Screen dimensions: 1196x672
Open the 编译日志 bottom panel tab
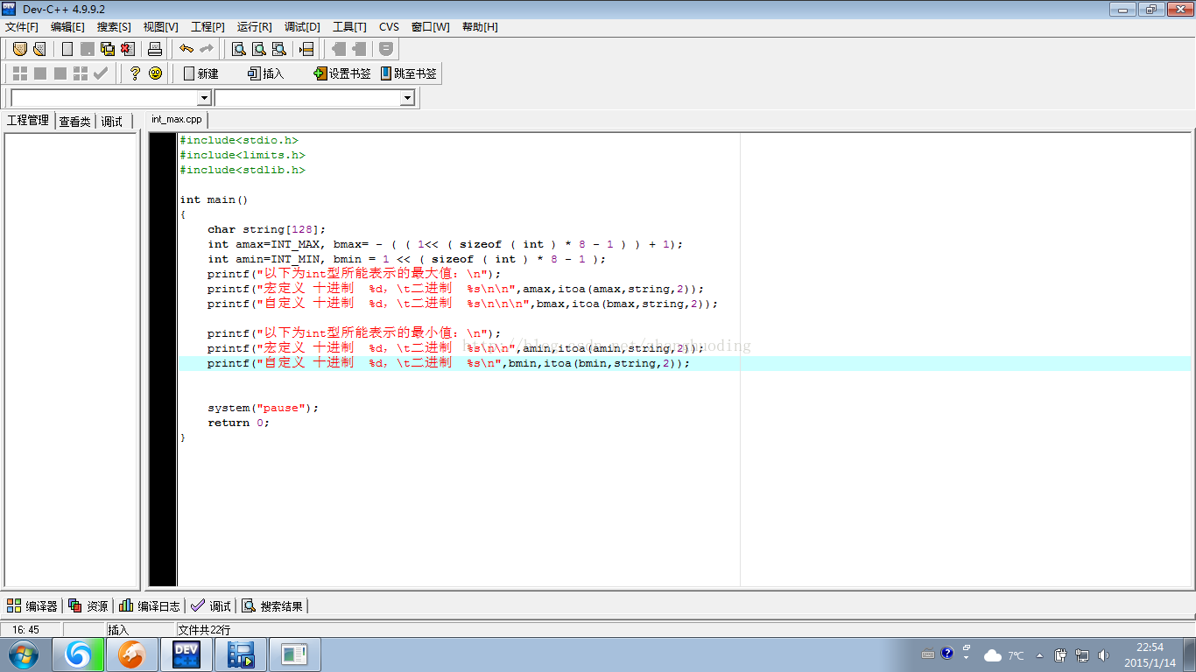(150, 605)
